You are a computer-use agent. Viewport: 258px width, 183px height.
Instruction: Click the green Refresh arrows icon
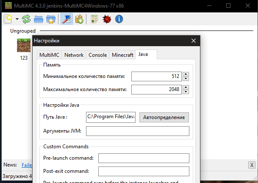point(26,19)
